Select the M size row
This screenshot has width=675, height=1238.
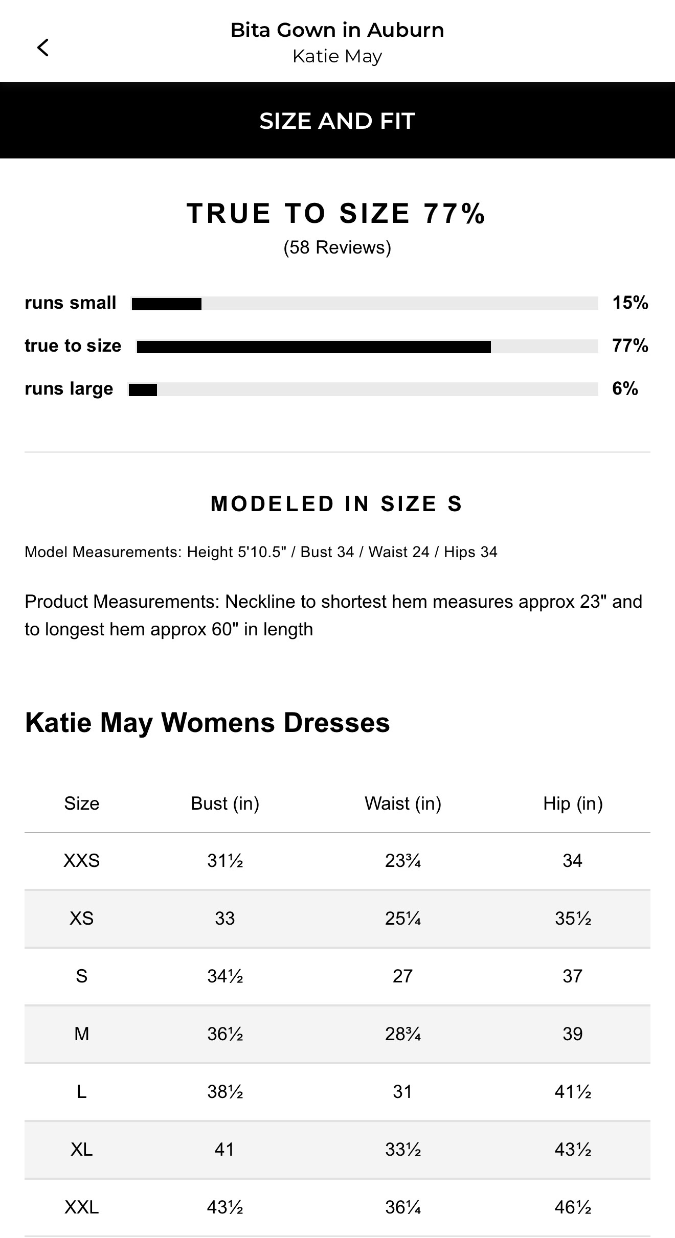coord(337,1034)
